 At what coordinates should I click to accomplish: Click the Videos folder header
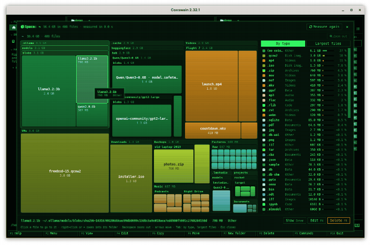coord(221,43)
